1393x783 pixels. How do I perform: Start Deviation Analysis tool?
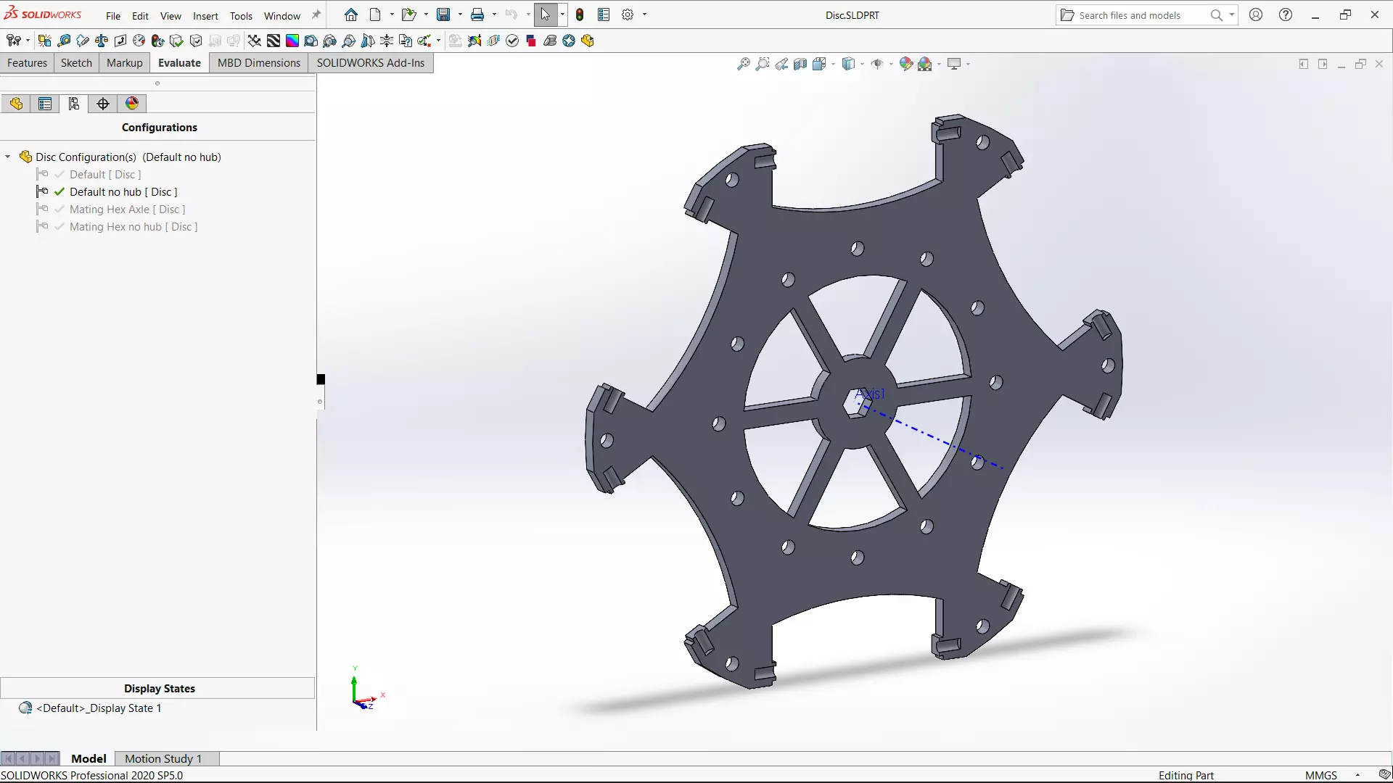(255, 41)
